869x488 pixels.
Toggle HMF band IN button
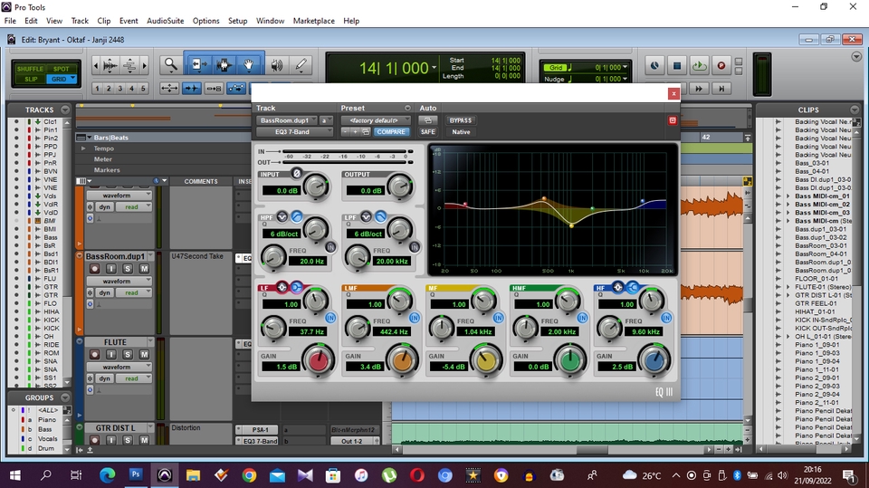tap(582, 318)
